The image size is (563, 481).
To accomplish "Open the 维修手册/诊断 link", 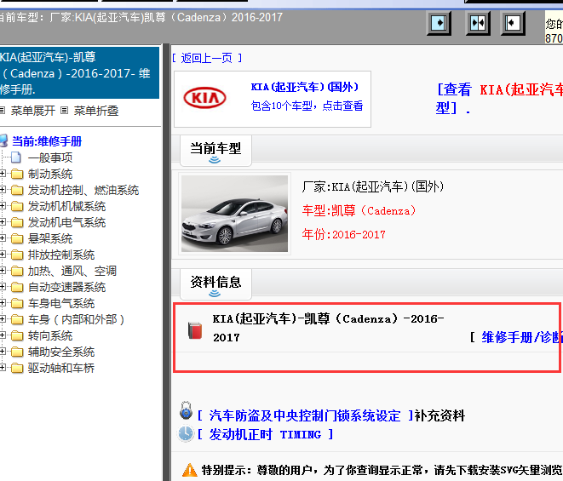I will pos(522,337).
